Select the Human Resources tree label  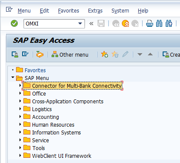[x=53, y=125]
